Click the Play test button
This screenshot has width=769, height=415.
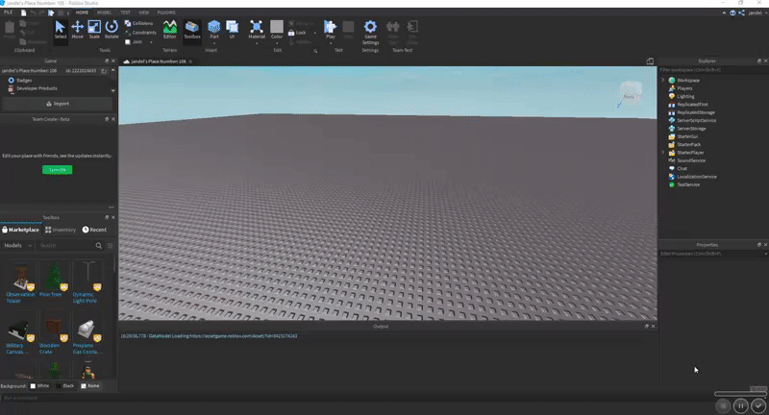tap(330, 29)
